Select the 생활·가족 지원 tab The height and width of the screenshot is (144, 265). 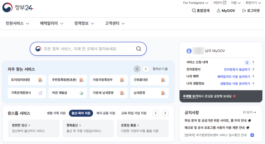click(x=56, y=113)
